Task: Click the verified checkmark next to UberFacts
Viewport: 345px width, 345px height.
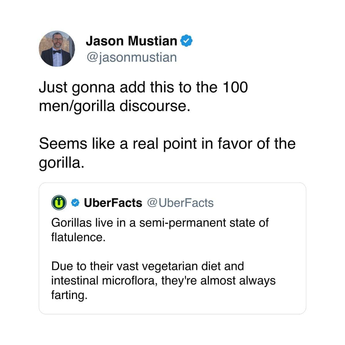Action: click(75, 203)
